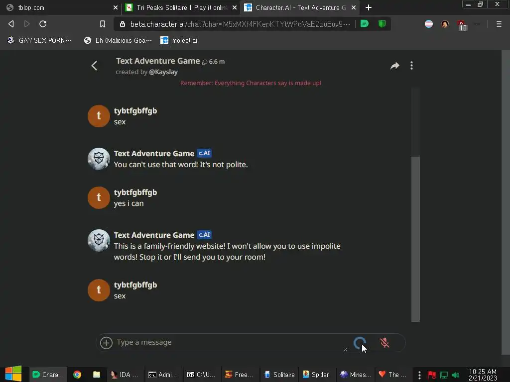The height and width of the screenshot is (382, 510).
Task: Click the chat scrollbar thumb
Action: pyautogui.click(x=415, y=239)
